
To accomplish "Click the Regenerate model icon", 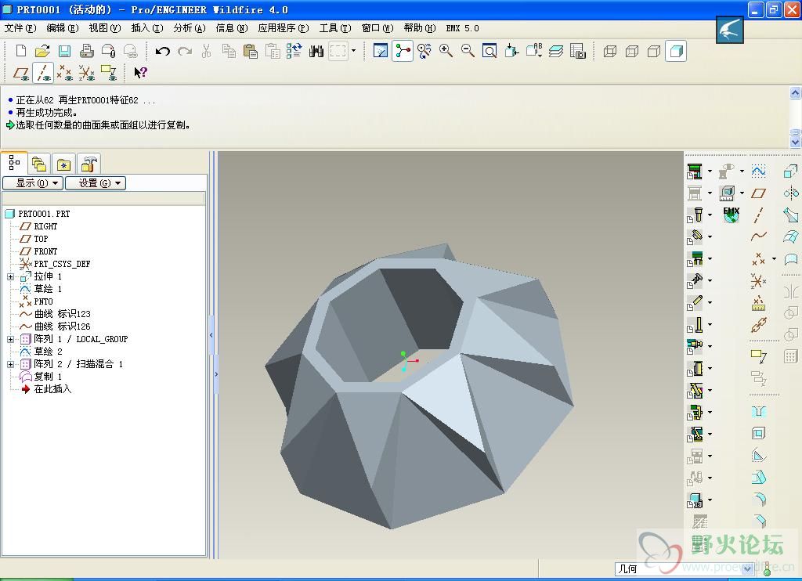I will 294,51.
